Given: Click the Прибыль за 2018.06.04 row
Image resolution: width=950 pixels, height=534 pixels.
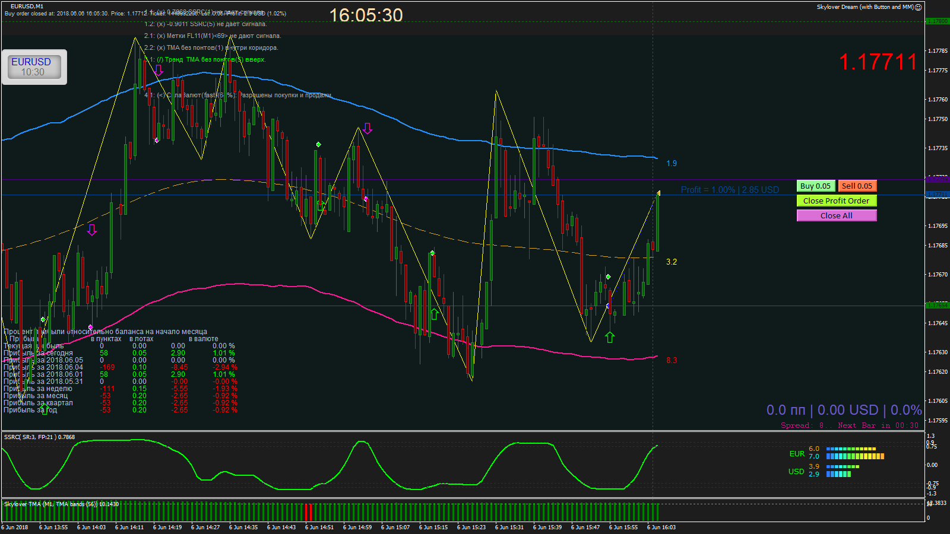Looking at the screenshot, I should tap(121, 367).
